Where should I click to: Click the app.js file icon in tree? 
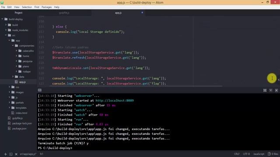coord(16,82)
